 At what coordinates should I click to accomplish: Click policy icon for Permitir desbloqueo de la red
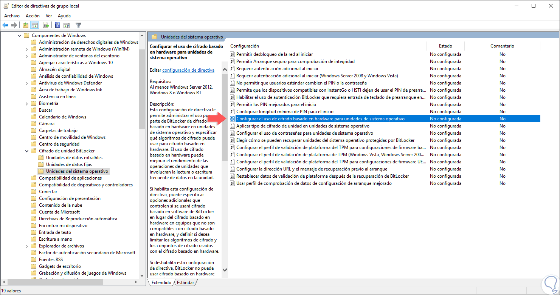pos(233,54)
